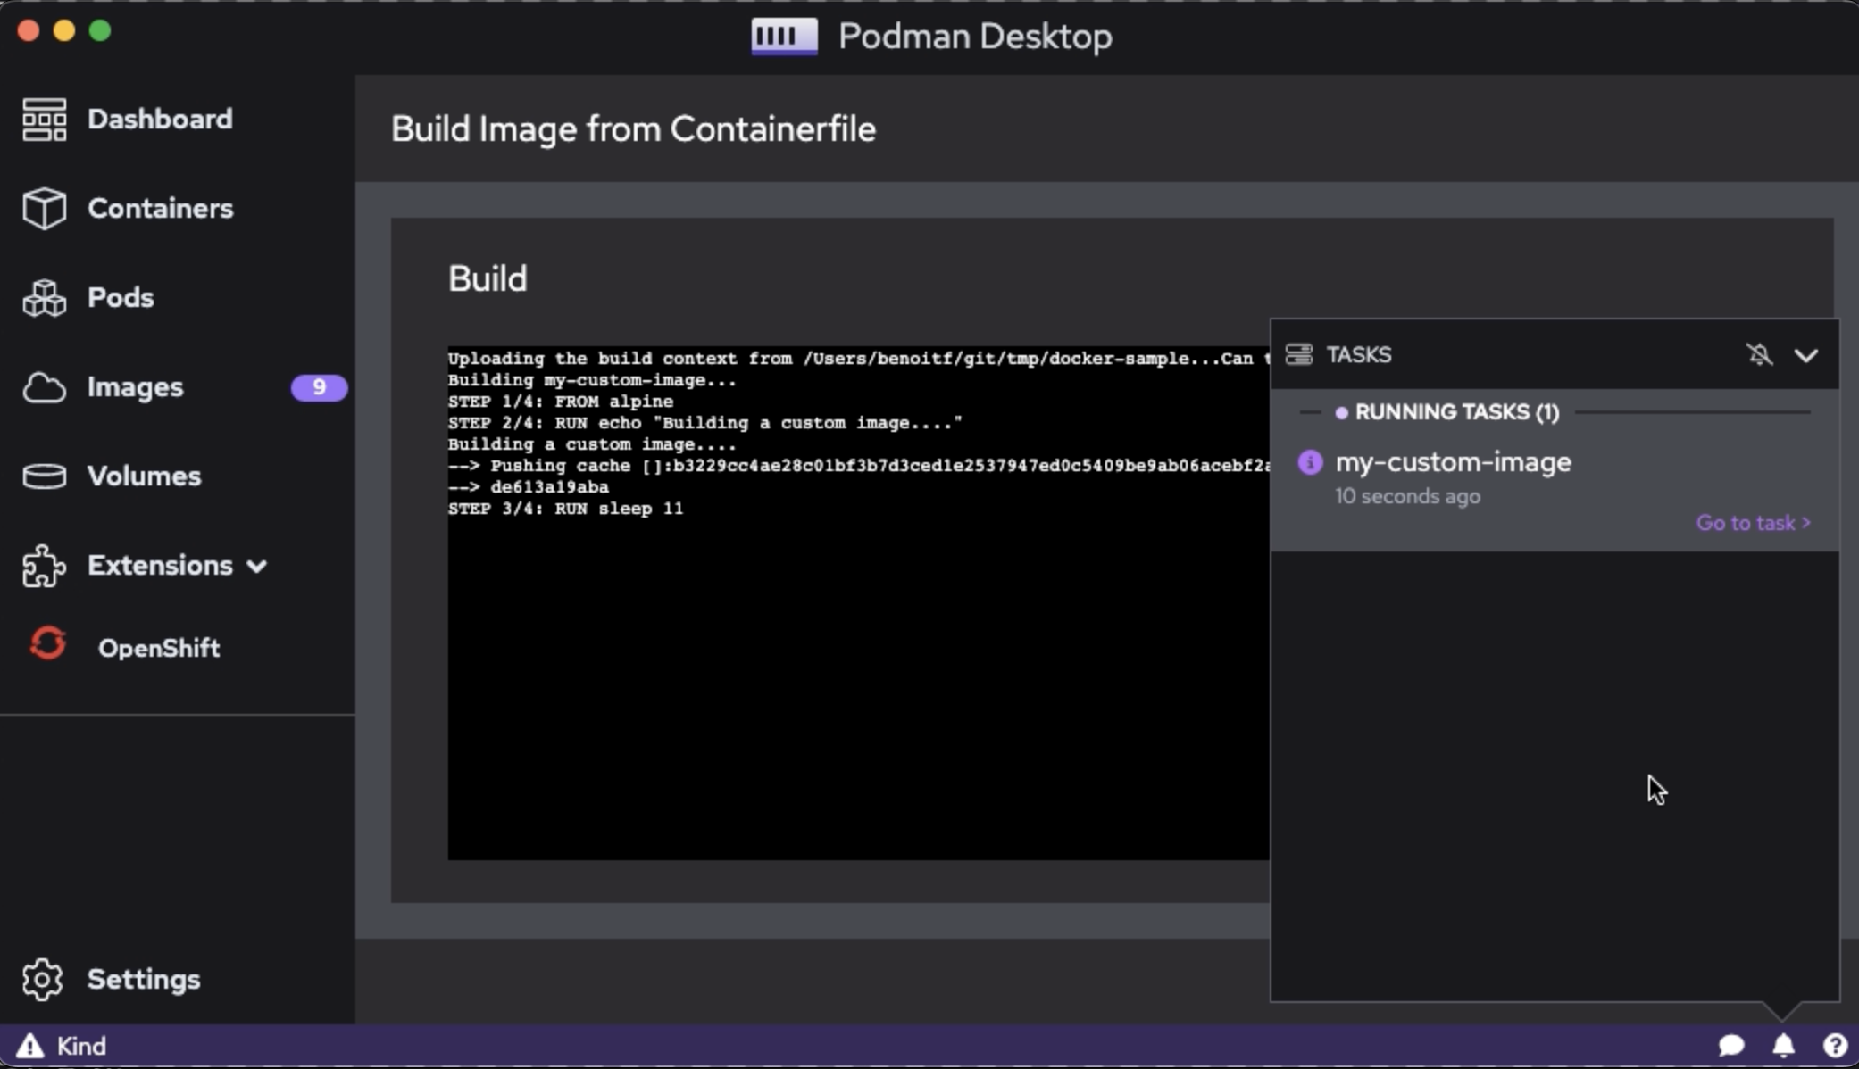Click the Volumes disk icon
The height and width of the screenshot is (1069, 1859).
click(x=44, y=476)
